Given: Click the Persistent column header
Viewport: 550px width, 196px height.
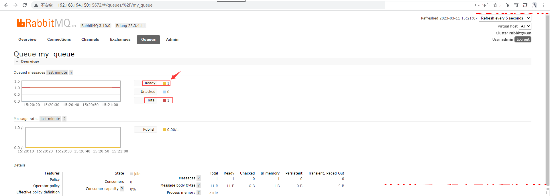Looking at the screenshot, I should (x=294, y=173).
